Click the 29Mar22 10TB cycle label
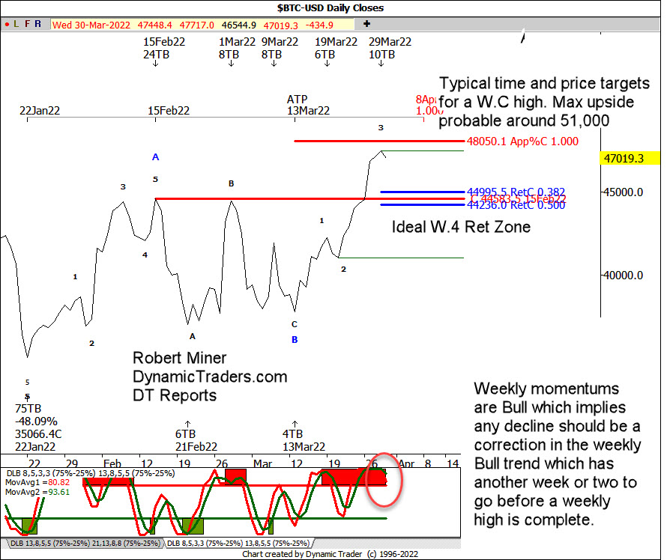This screenshot has height=560, width=667. pos(390,48)
